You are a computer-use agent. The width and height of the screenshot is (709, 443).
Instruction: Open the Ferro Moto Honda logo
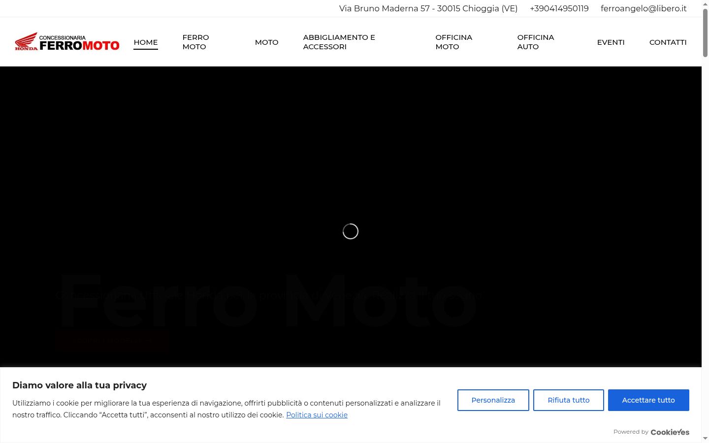pos(67,42)
